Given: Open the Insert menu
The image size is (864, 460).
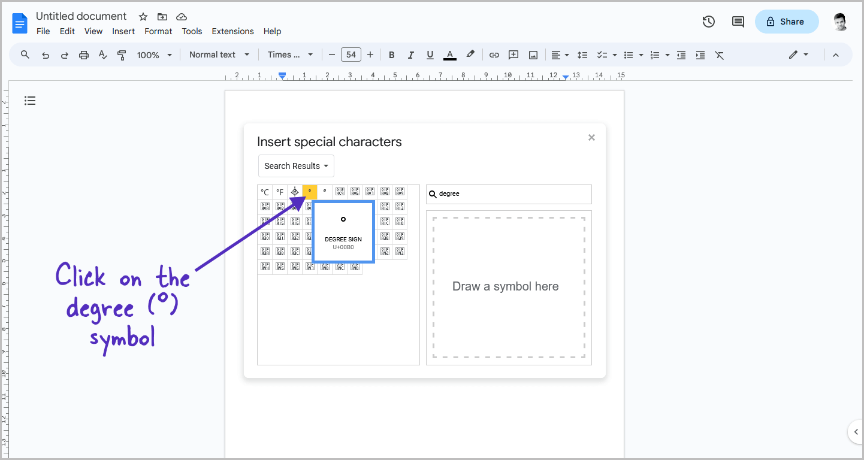Looking at the screenshot, I should [x=123, y=31].
